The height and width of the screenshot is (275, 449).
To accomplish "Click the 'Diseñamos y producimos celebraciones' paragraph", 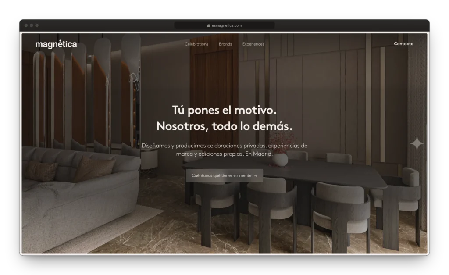I will [224, 150].
